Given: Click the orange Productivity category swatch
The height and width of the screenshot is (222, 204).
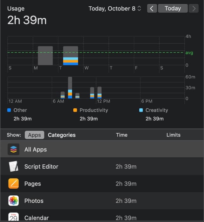Looking at the screenshot, I should 75,110.
